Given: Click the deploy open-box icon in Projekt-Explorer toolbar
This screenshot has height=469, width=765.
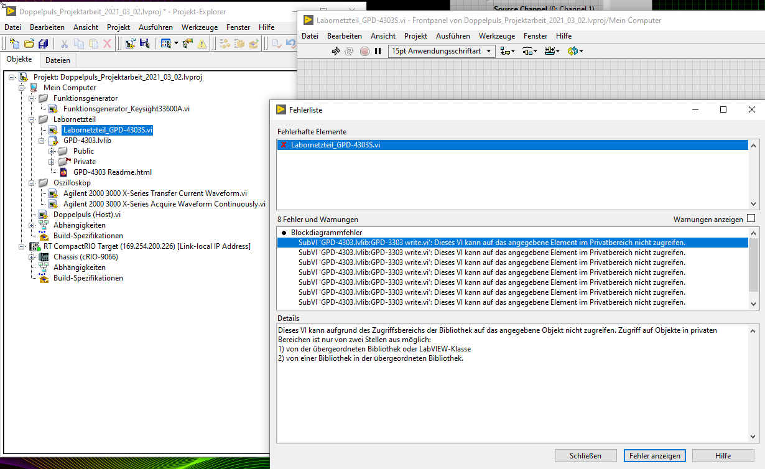Looking at the screenshot, I should click(253, 44).
